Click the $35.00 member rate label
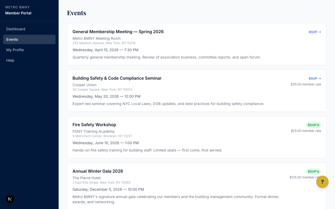 [306, 84]
